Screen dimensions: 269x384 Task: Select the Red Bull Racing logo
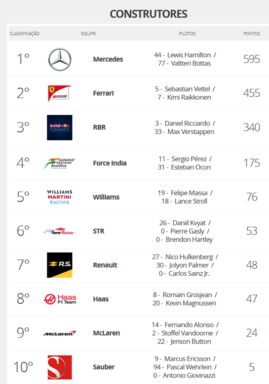click(59, 127)
